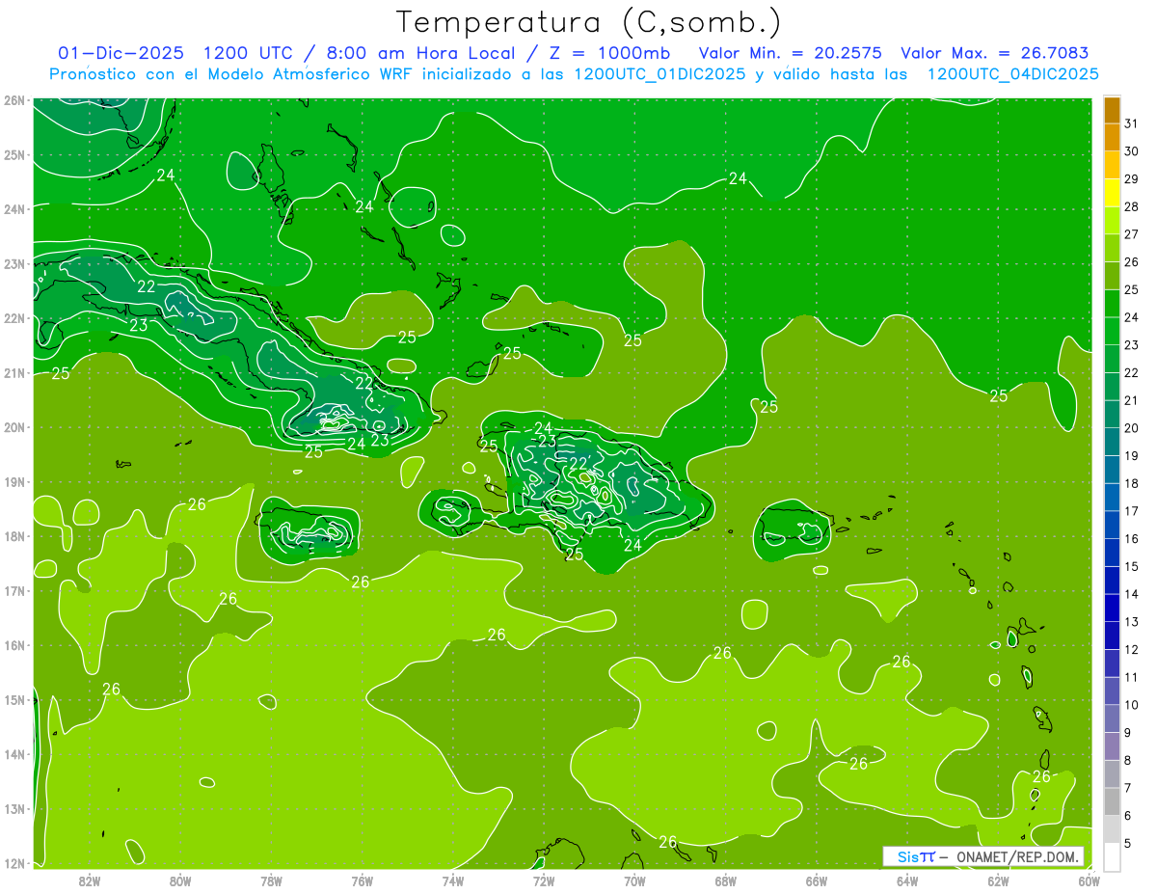Click color scale label "29"
The height and width of the screenshot is (894, 1157).
[1131, 179]
